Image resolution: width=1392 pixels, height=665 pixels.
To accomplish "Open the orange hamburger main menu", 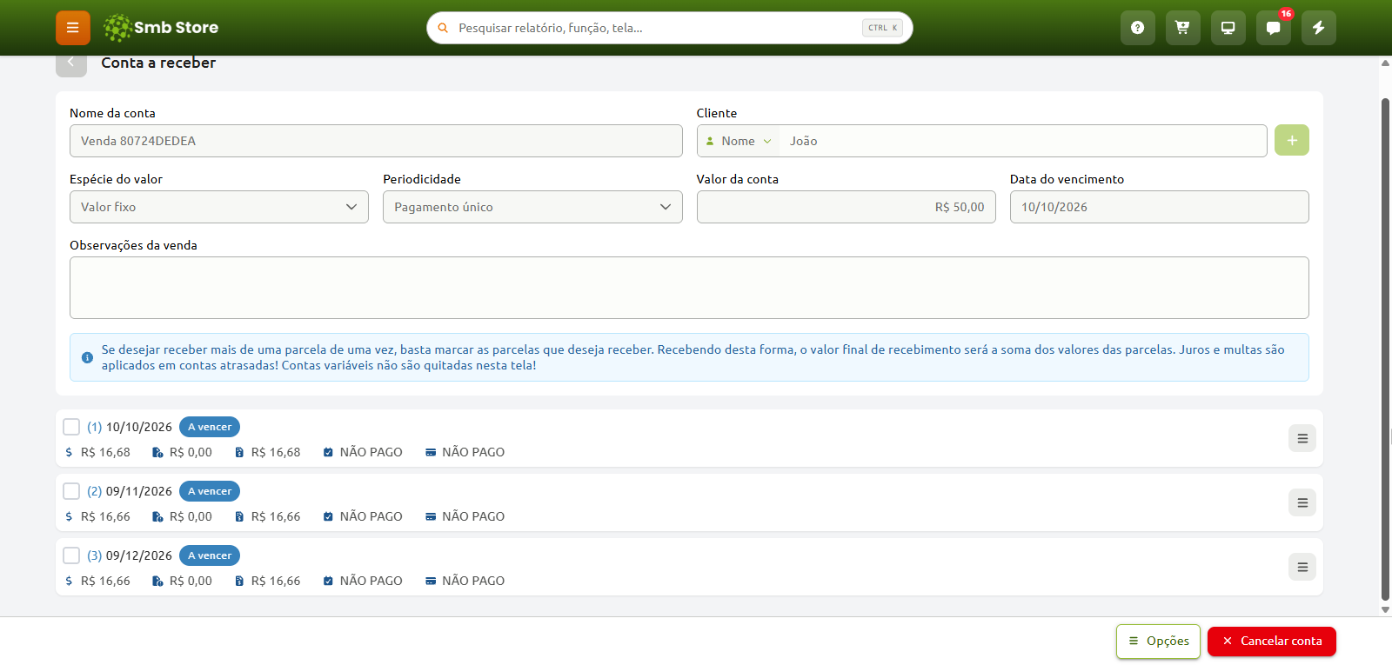I will pos(73,28).
